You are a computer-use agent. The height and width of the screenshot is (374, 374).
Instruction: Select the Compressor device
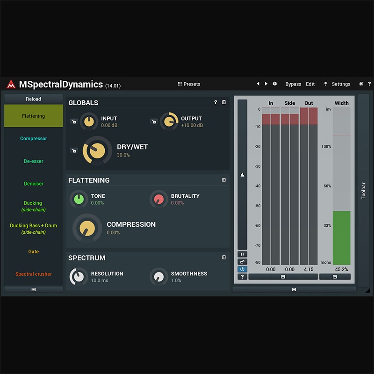point(33,138)
